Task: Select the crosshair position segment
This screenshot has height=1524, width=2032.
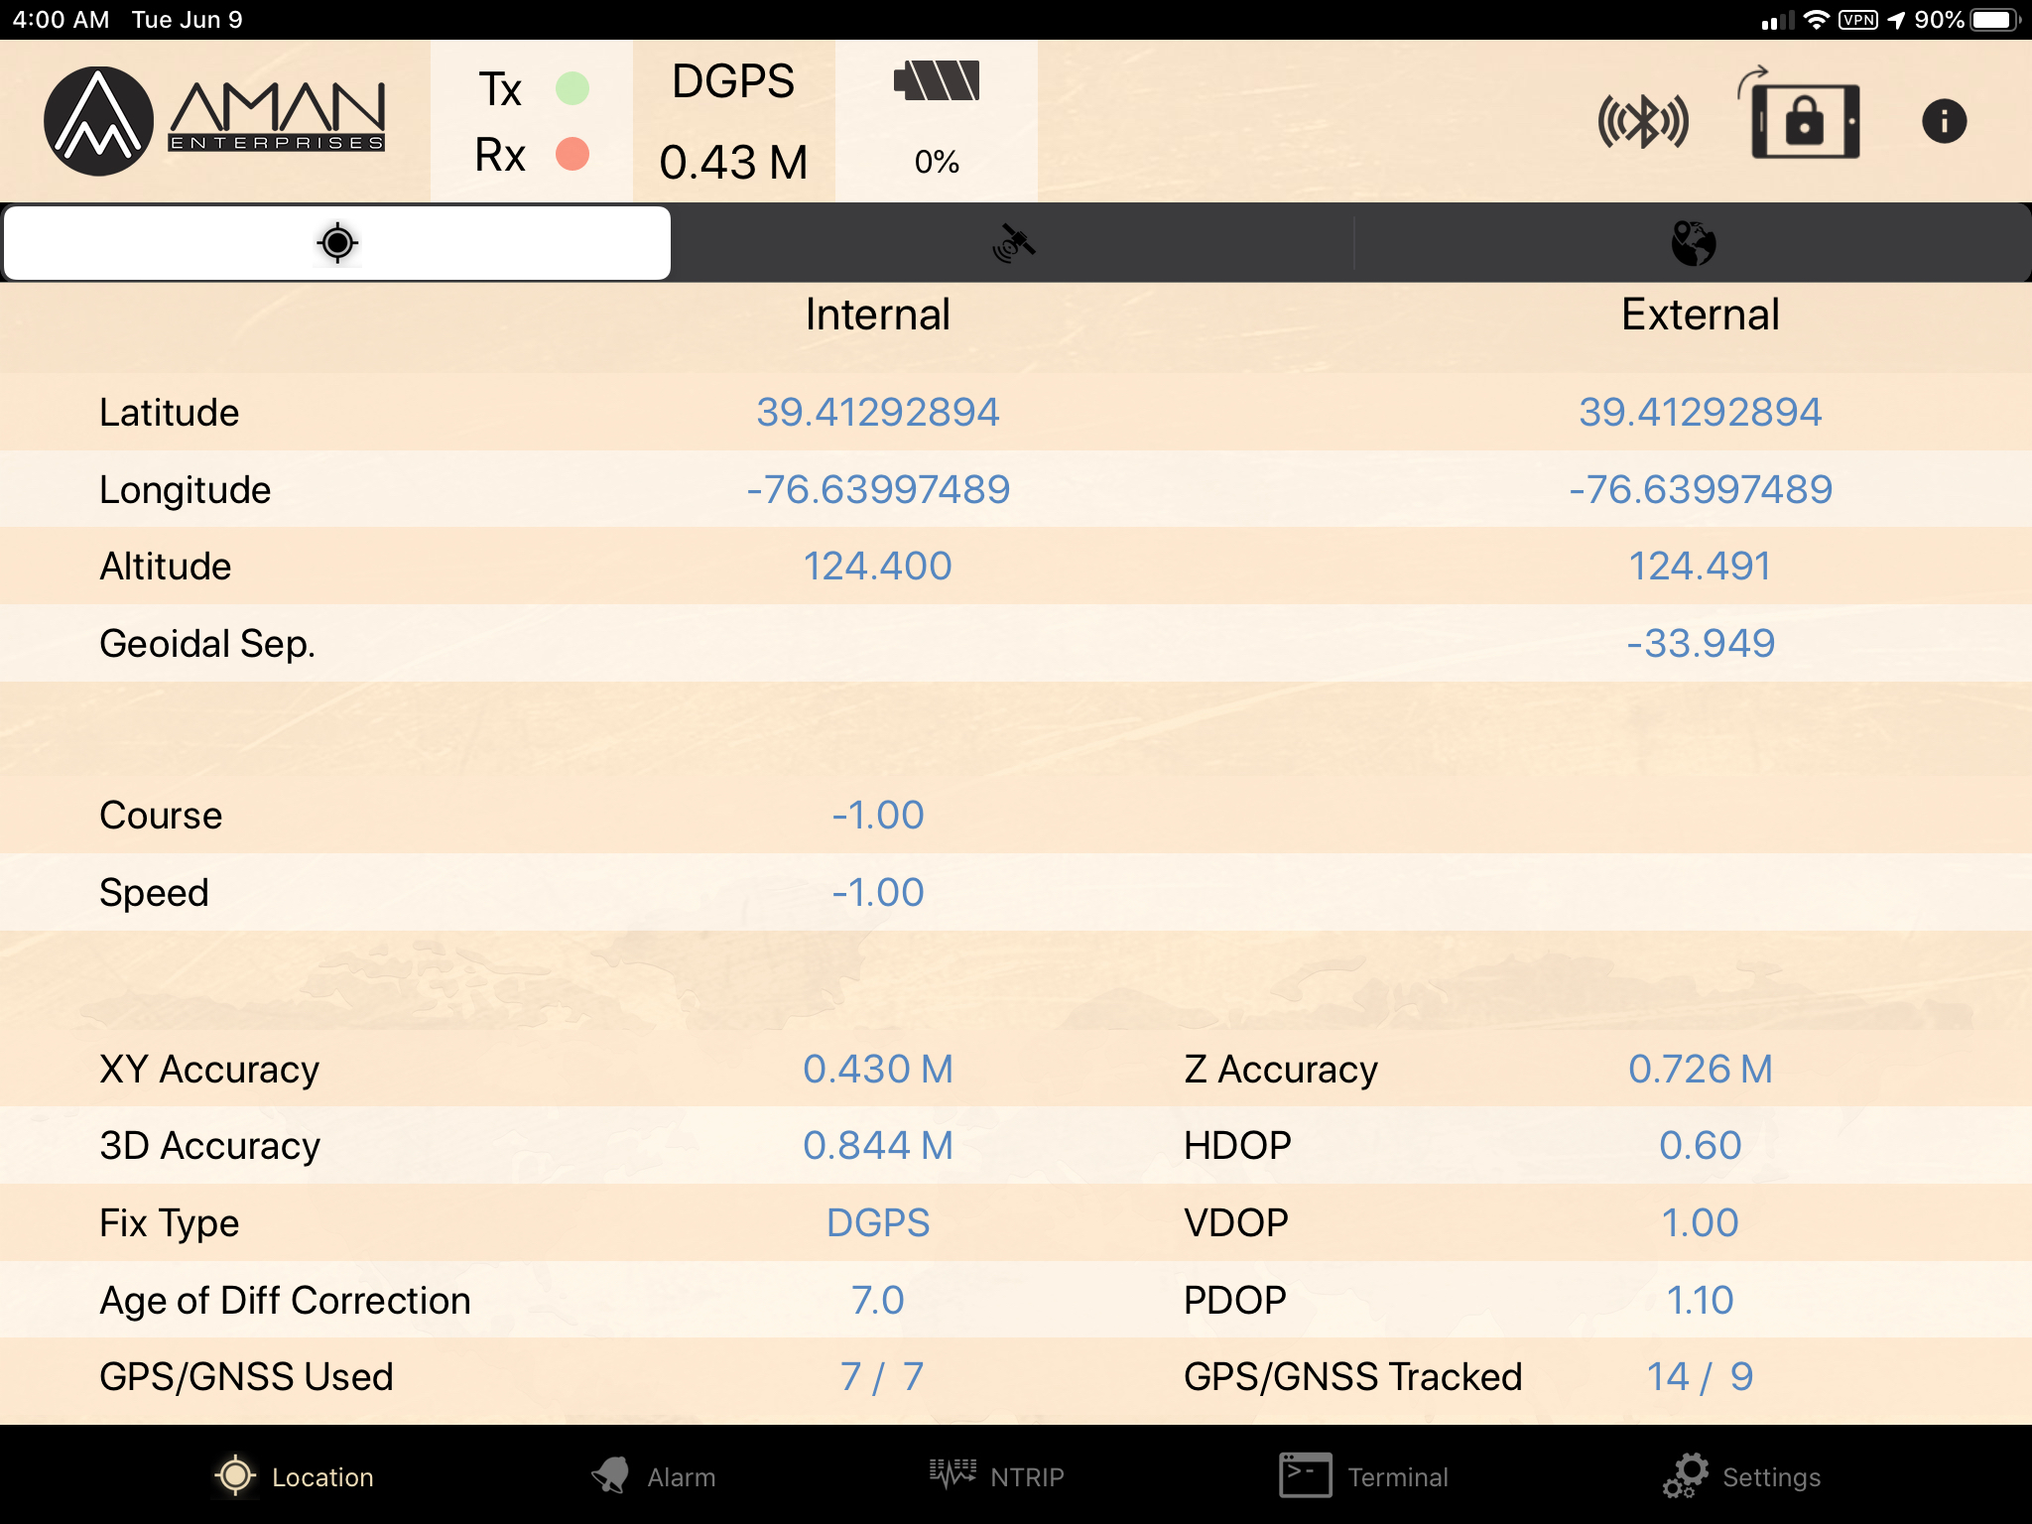Action: pyautogui.click(x=337, y=243)
